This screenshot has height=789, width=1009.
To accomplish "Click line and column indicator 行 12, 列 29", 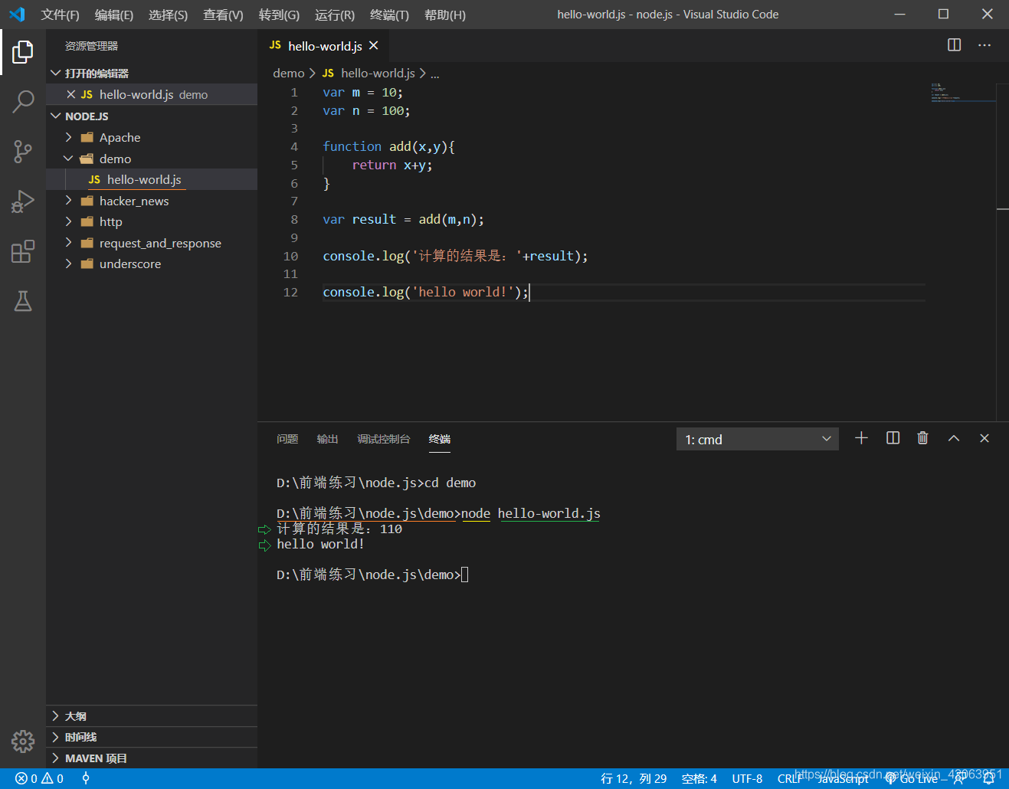I will click(634, 778).
